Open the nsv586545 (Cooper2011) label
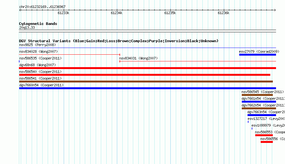This screenshot has height=164, width=285. click(263, 92)
